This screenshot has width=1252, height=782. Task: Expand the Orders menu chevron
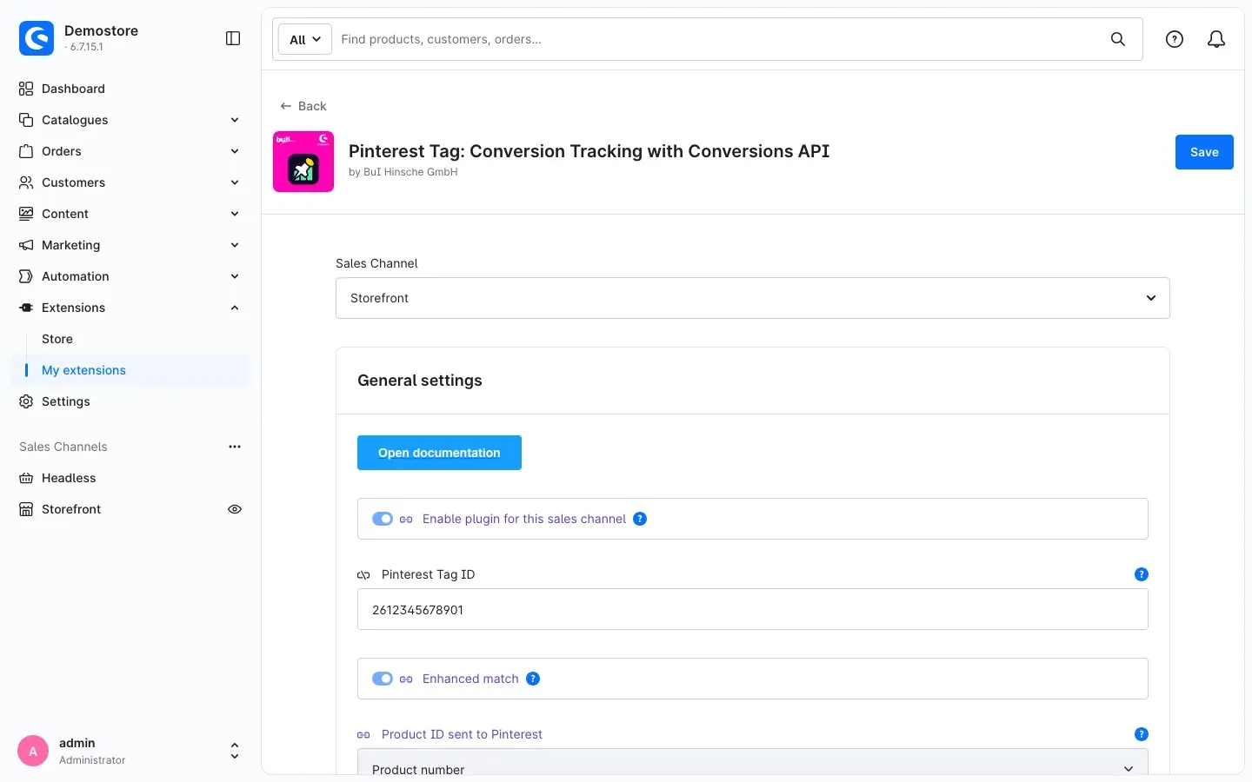(235, 151)
